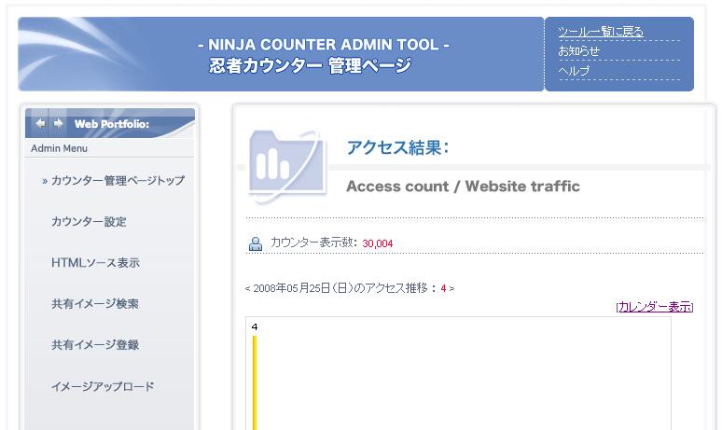The image size is (722, 430).
Task: Click the Web Portfolio: header text
Action: pyautogui.click(x=112, y=124)
